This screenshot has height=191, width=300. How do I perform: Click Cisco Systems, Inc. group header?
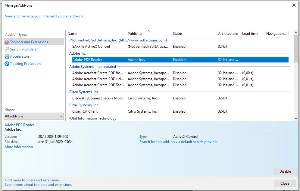point(84,92)
